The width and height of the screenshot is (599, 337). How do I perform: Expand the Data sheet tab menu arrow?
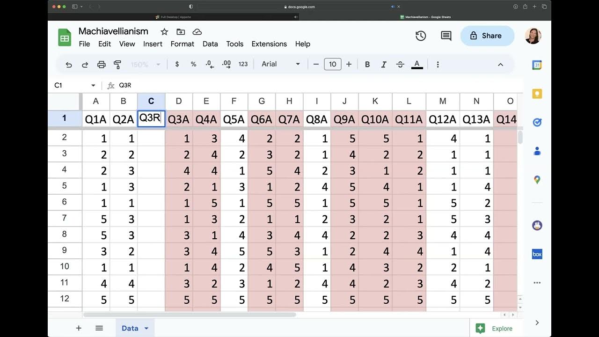point(146,329)
